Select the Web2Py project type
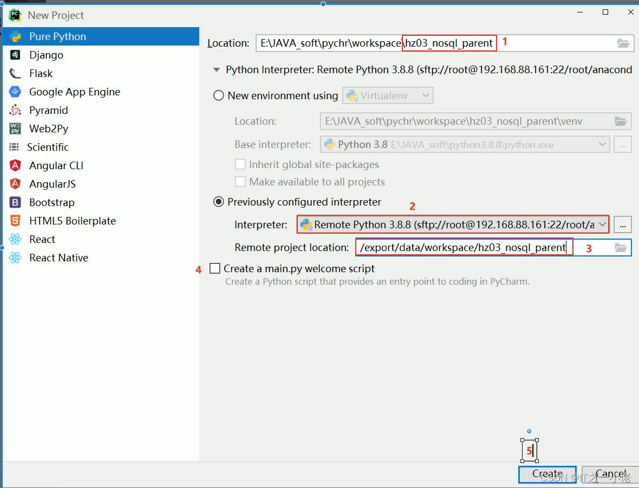The width and height of the screenshot is (639, 488). (x=101, y=129)
